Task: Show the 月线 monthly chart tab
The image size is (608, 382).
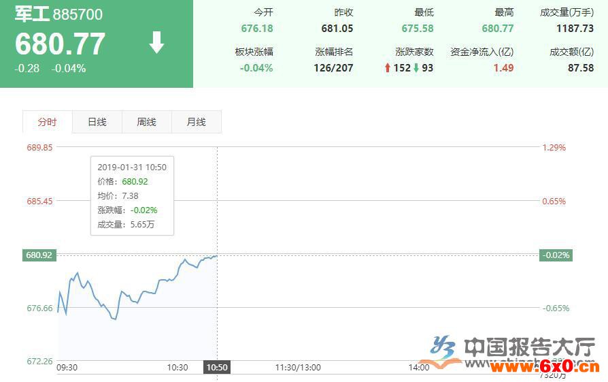Action: click(197, 122)
